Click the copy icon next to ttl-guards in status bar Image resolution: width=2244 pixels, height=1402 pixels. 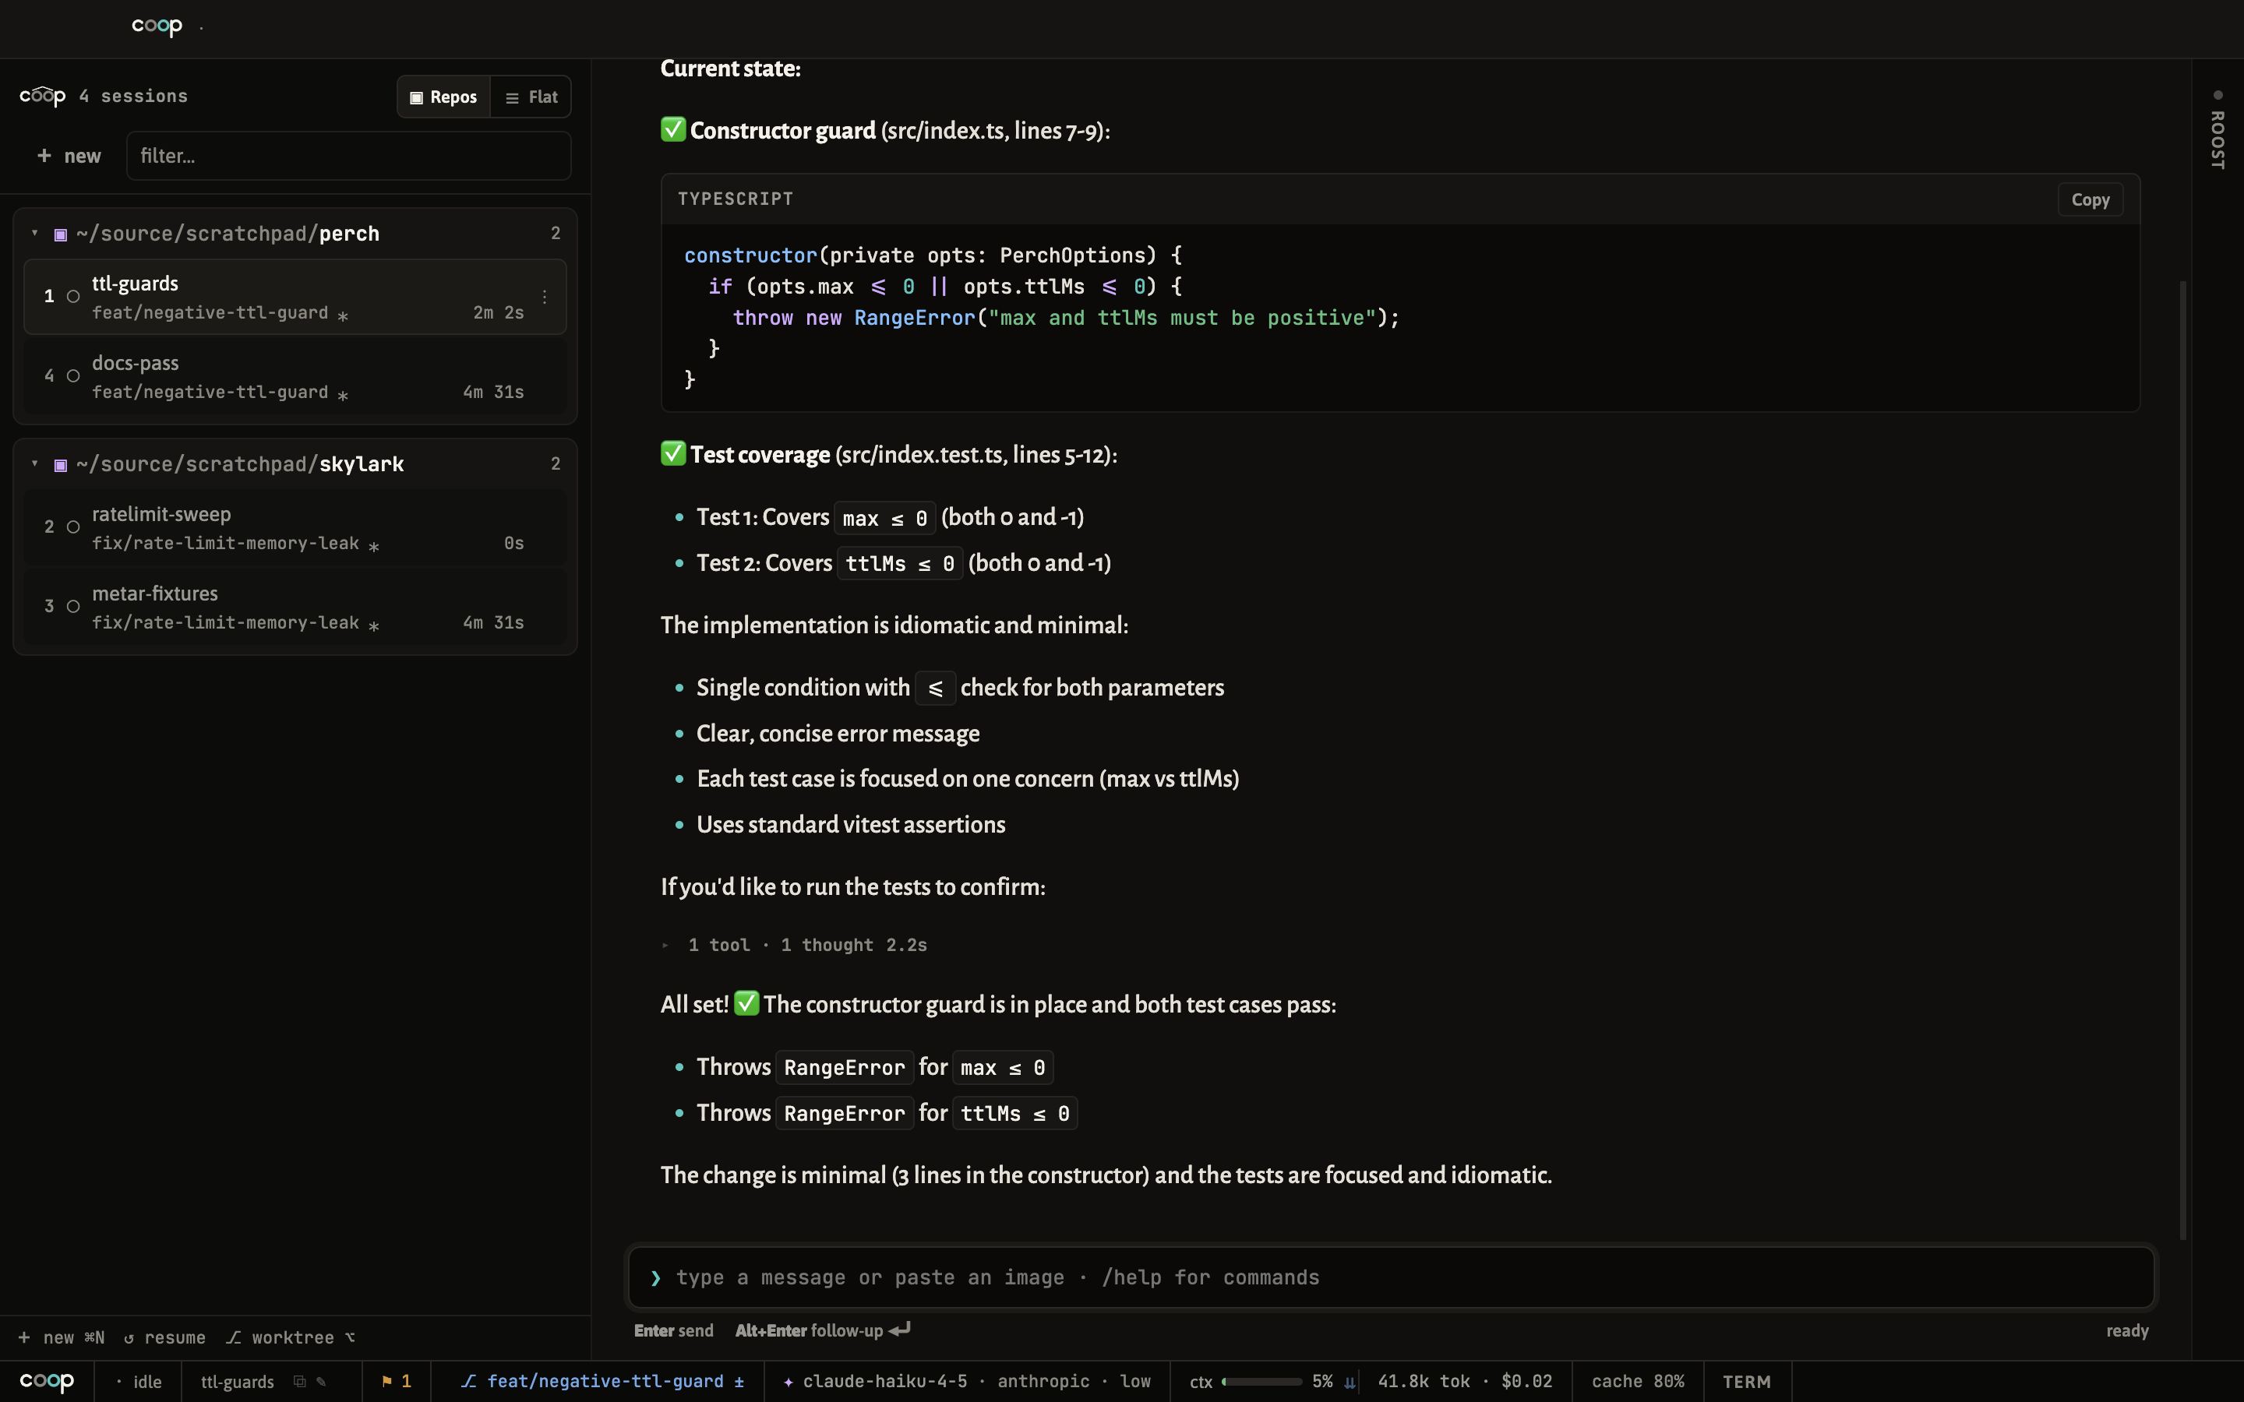coord(299,1382)
